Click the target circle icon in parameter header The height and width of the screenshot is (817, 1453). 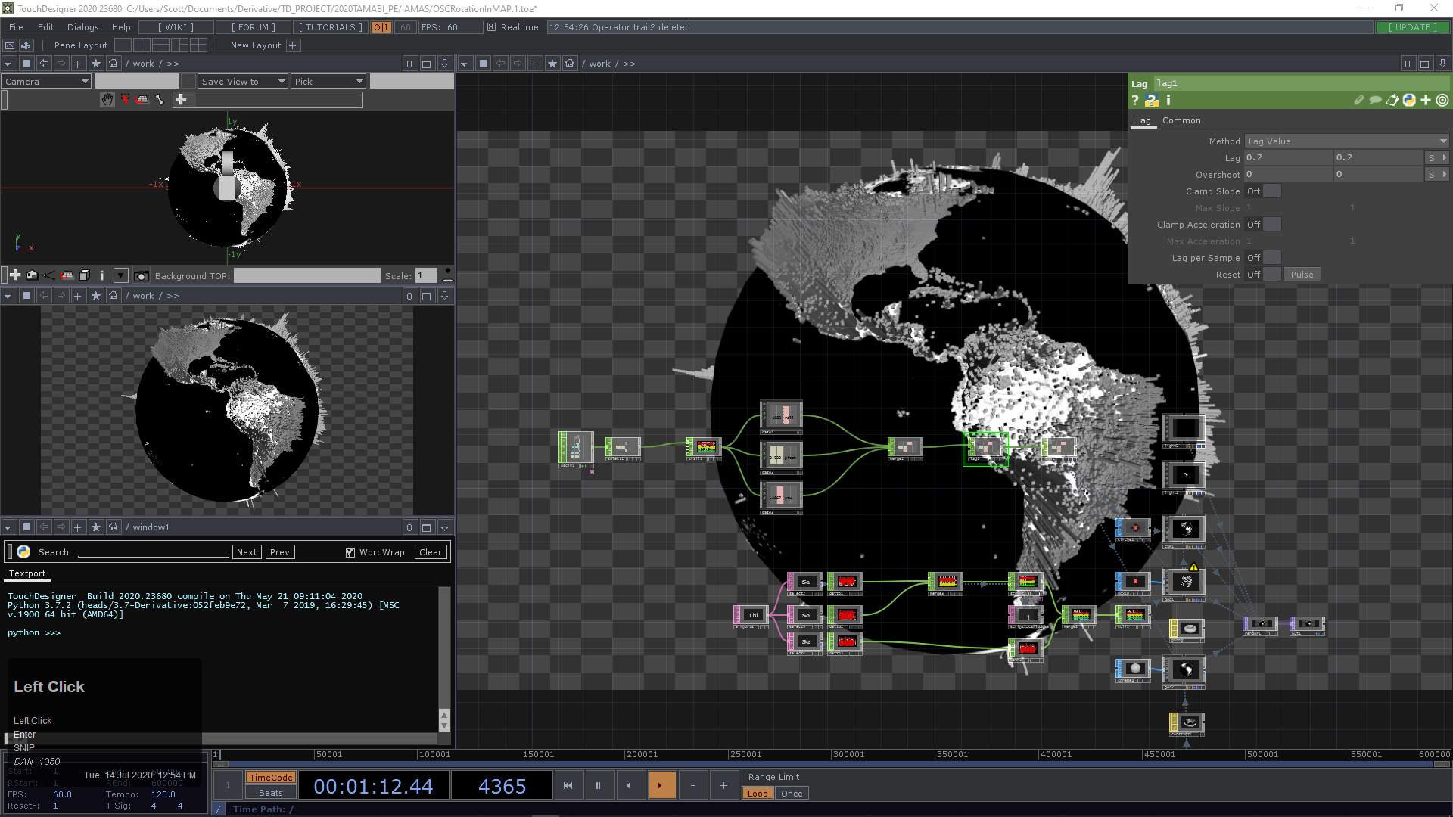tap(1442, 101)
